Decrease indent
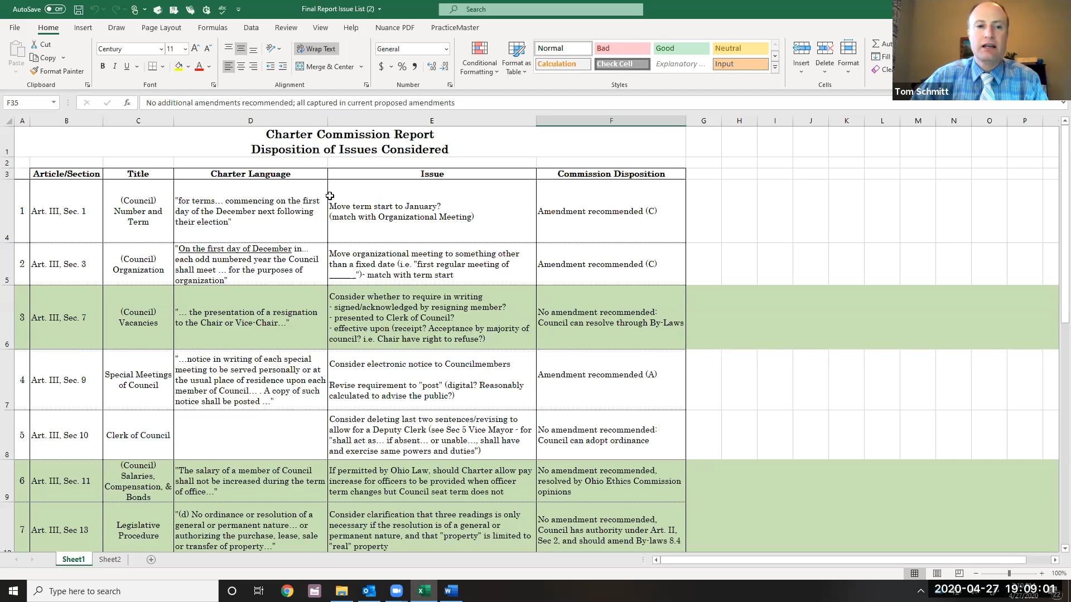The height and width of the screenshot is (602, 1071). pos(271,67)
